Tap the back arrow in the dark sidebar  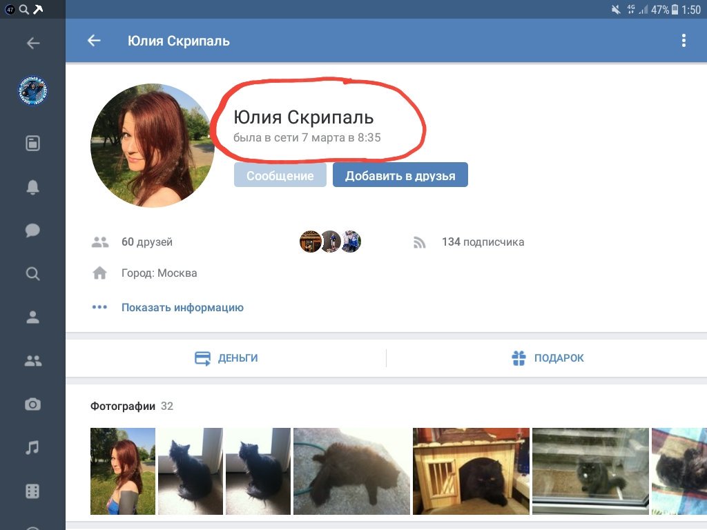[33, 43]
